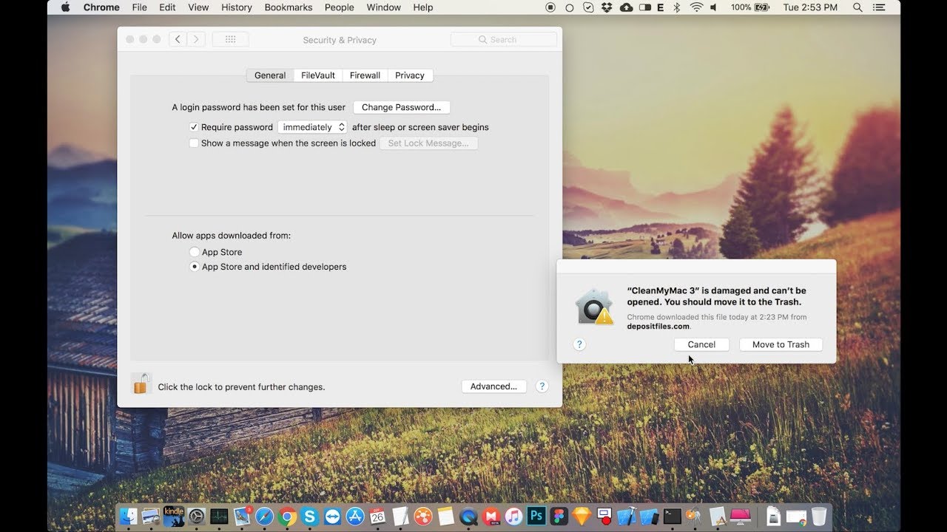Open the Window menu
Image resolution: width=947 pixels, height=532 pixels.
(384, 7)
